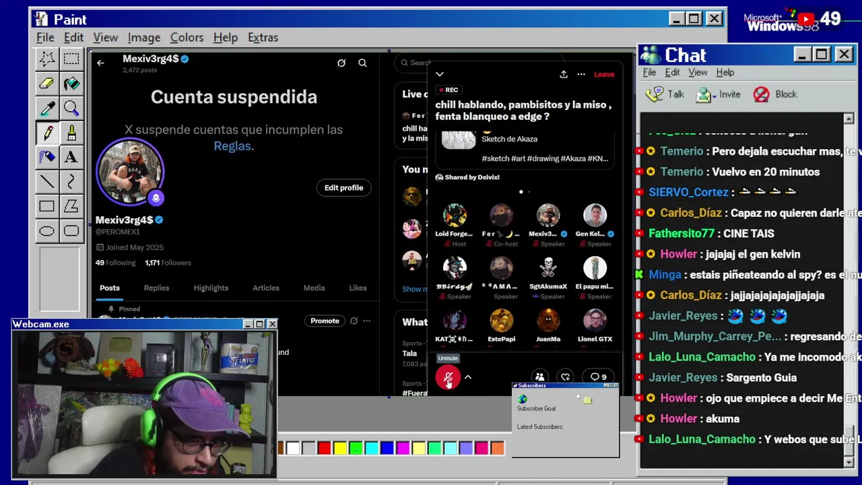Screen dimensions: 862x485
Task: Open the Chat window View menu
Action: point(698,72)
